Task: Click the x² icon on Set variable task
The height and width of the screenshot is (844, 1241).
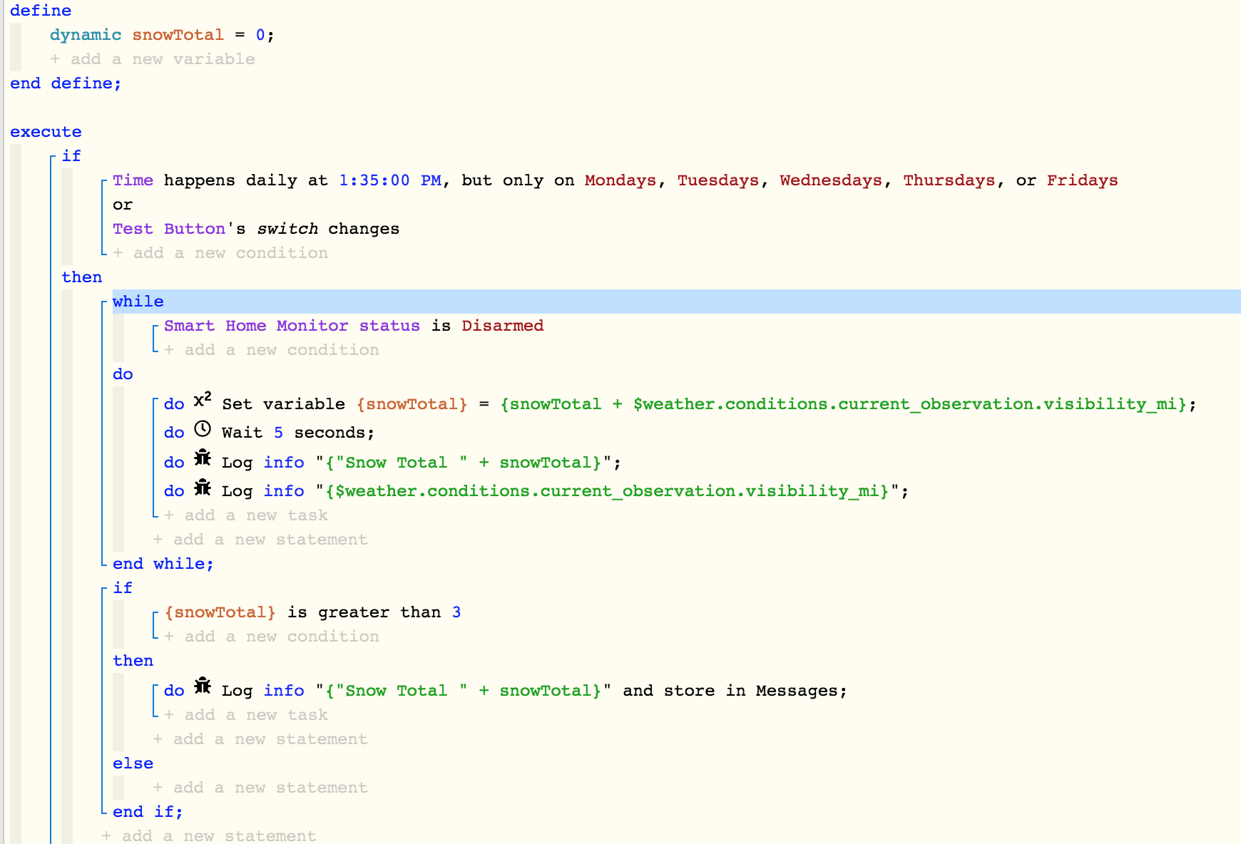Action: (x=203, y=400)
